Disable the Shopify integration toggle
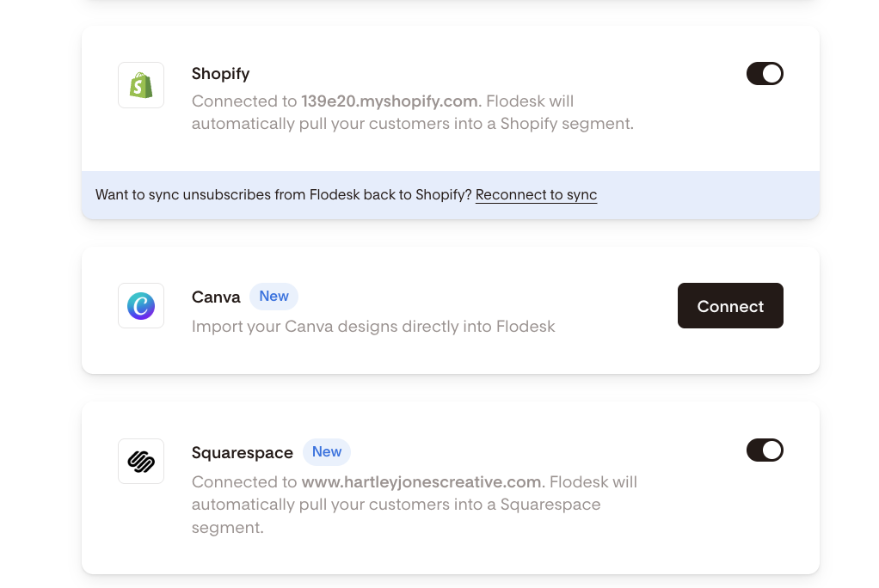The width and height of the screenshot is (879, 588). (765, 74)
